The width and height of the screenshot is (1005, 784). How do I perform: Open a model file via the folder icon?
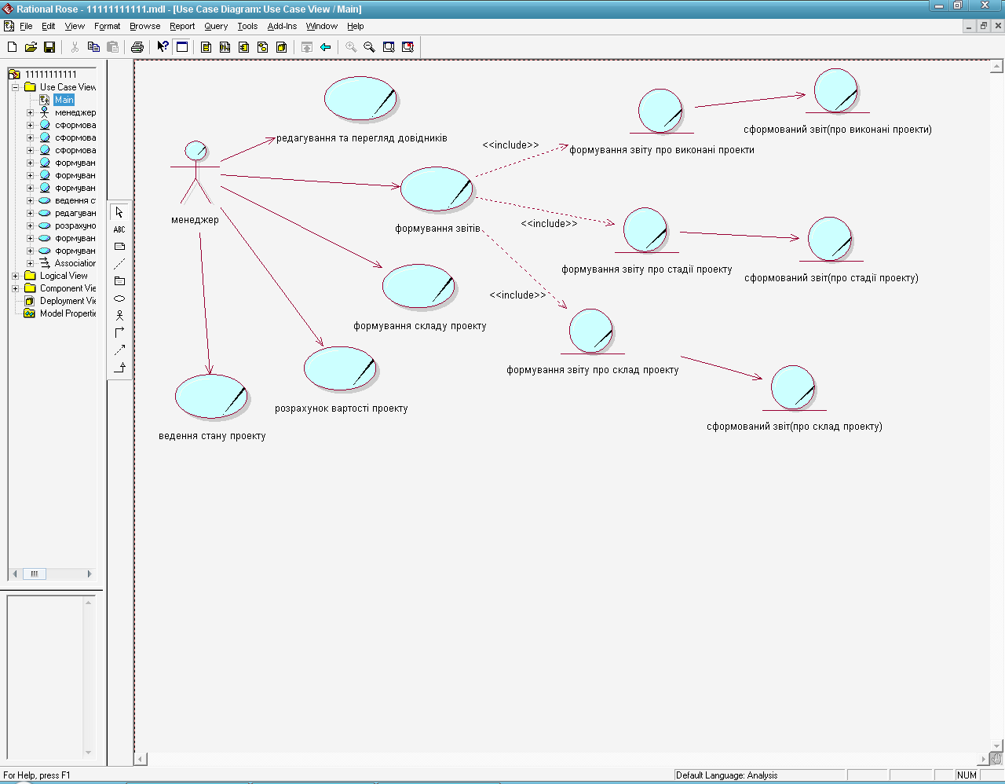(31, 47)
